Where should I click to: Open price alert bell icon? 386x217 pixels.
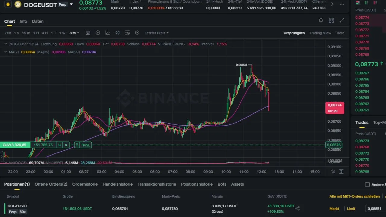click(321, 20)
